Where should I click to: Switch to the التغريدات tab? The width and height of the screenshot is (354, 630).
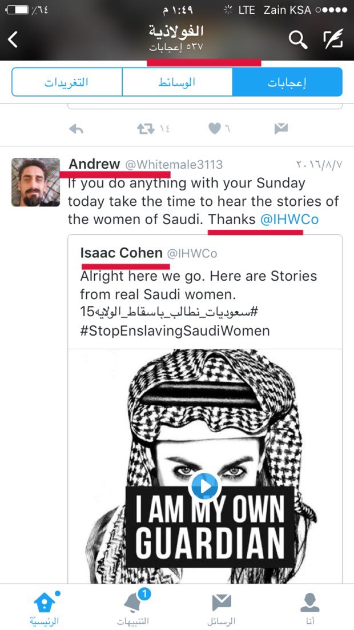coord(67,82)
